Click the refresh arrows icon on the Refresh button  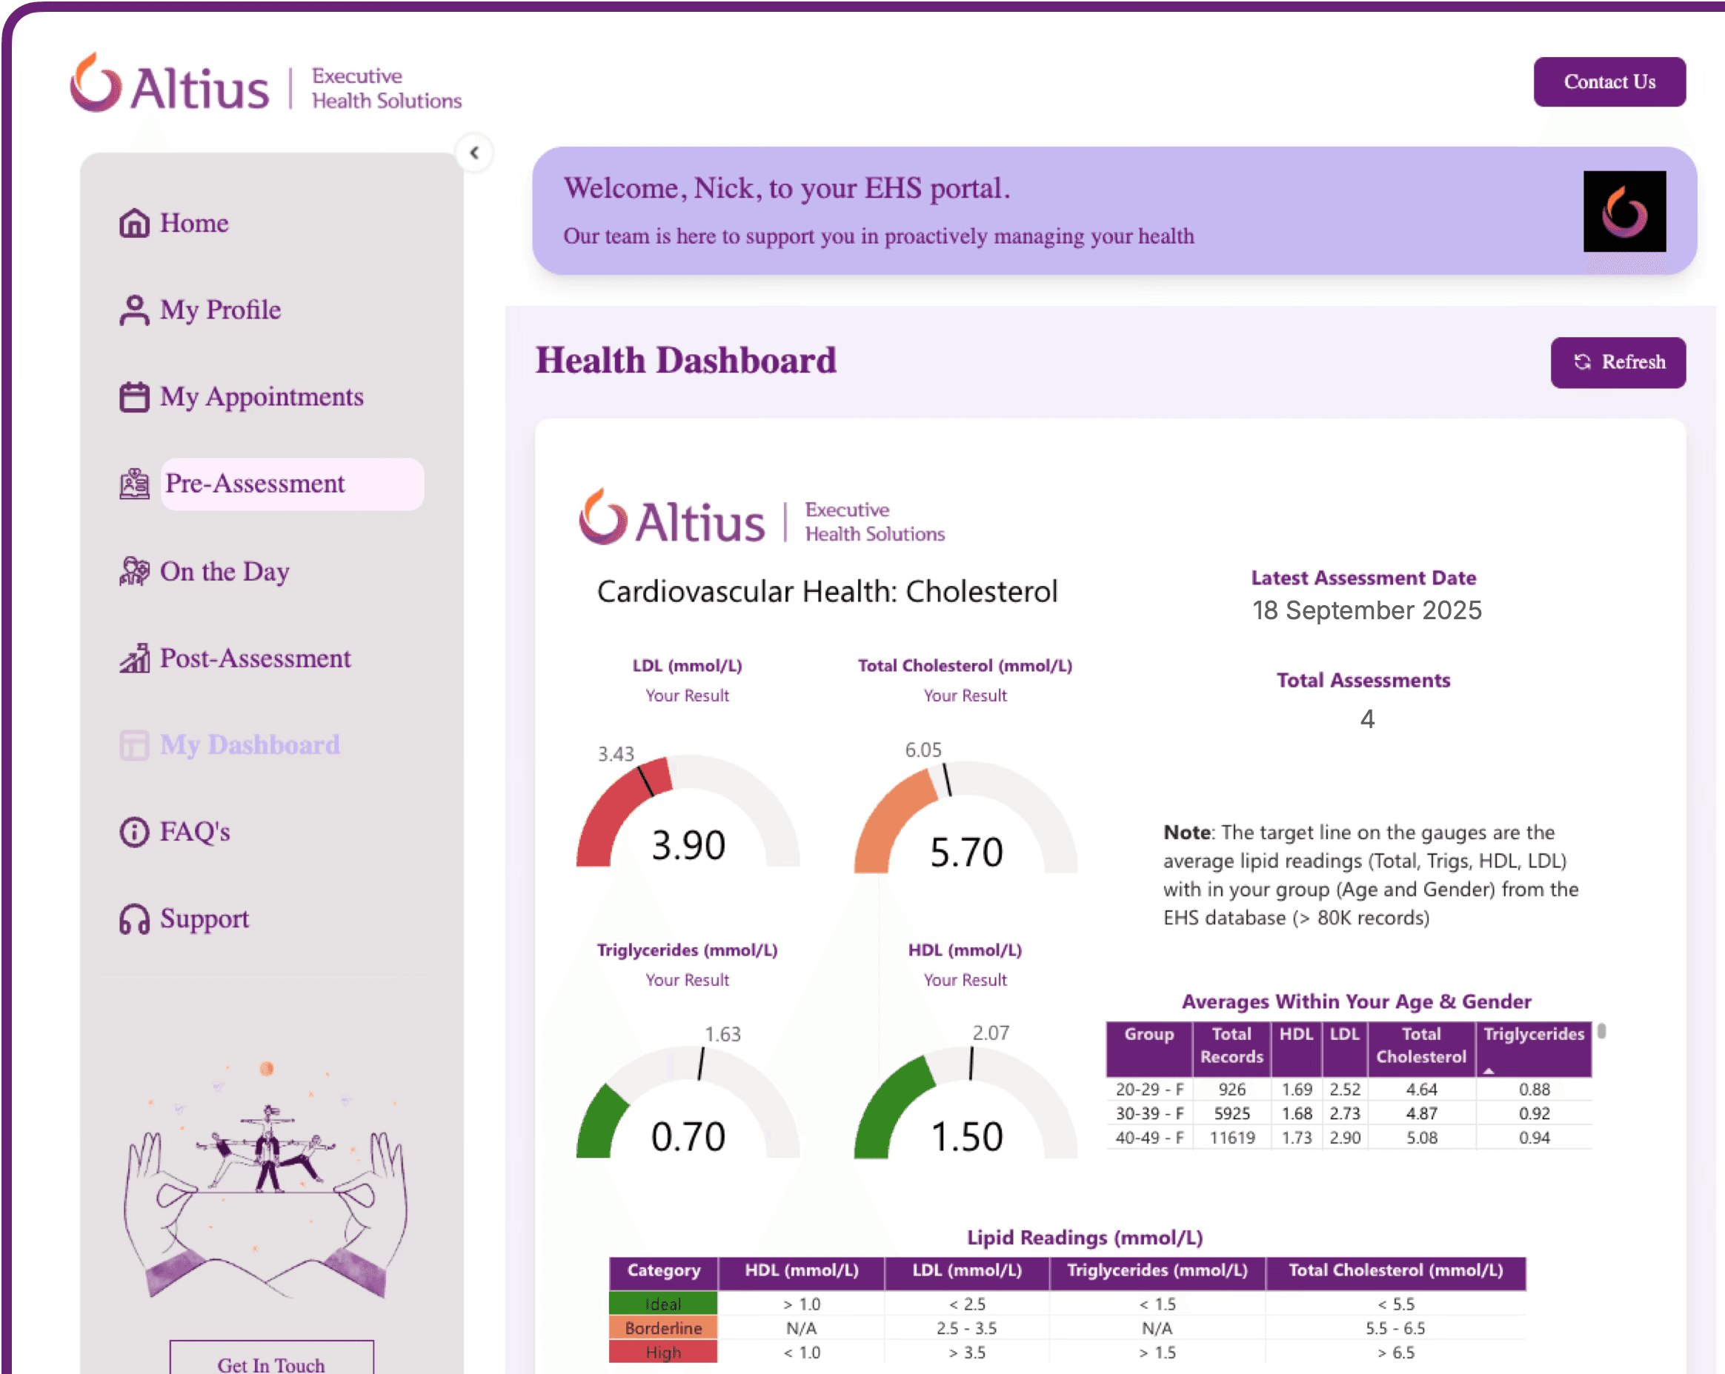pyautogui.click(x=1582, y=361)
